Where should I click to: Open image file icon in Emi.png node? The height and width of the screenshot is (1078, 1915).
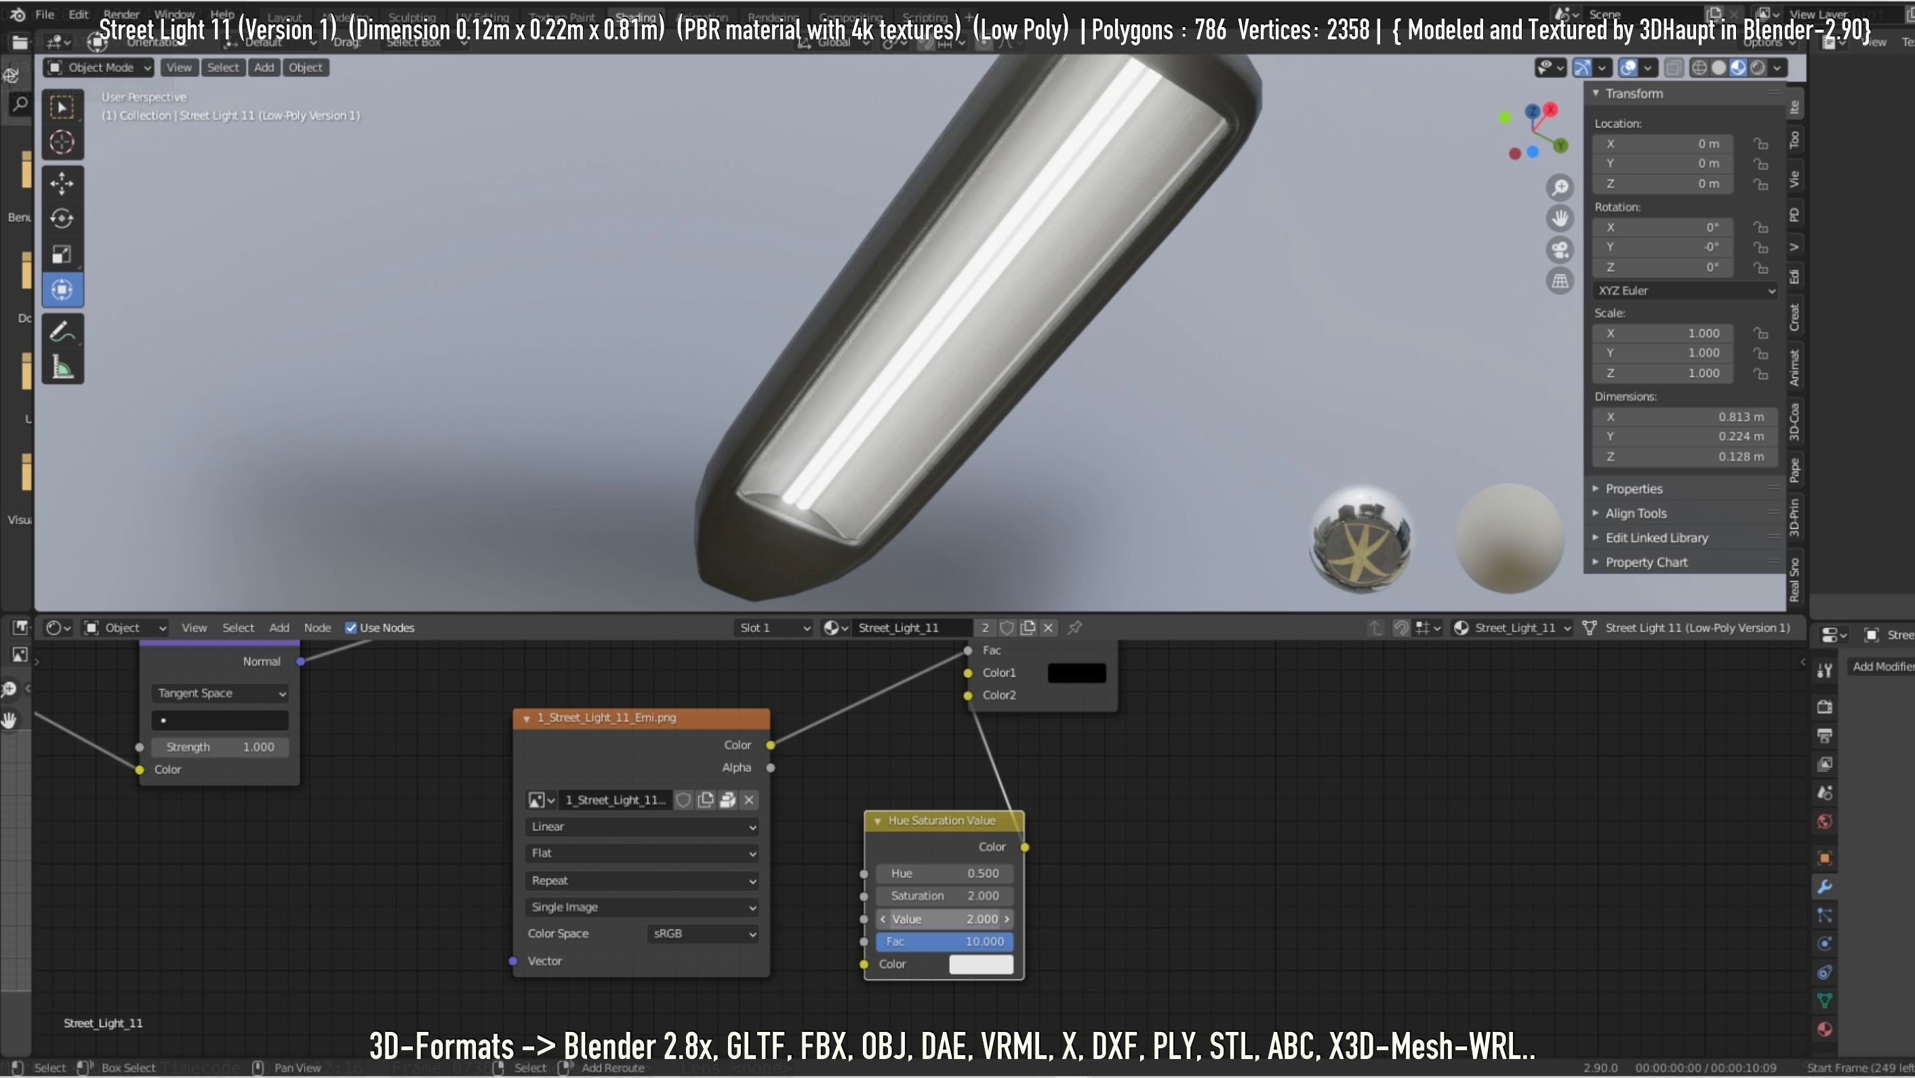(x=728, y=801)
